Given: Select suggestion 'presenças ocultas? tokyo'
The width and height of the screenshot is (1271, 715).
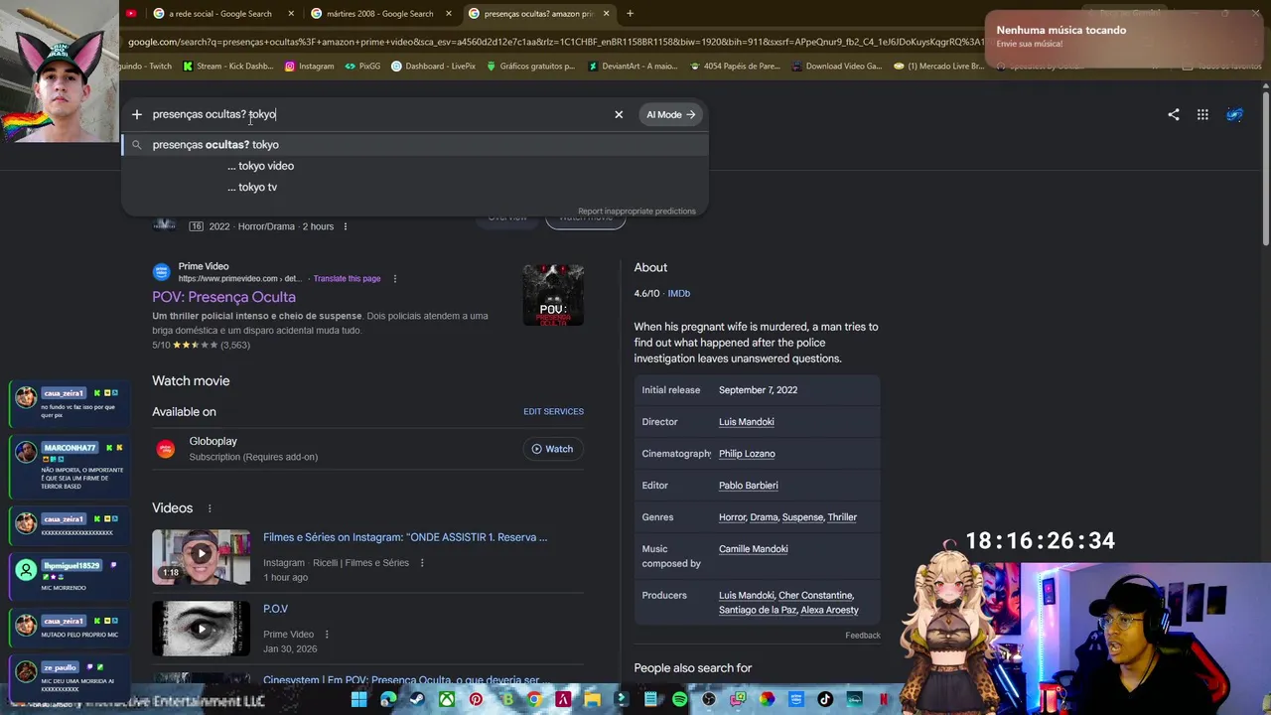Looking at the screenshot, I should coord(415,145).
